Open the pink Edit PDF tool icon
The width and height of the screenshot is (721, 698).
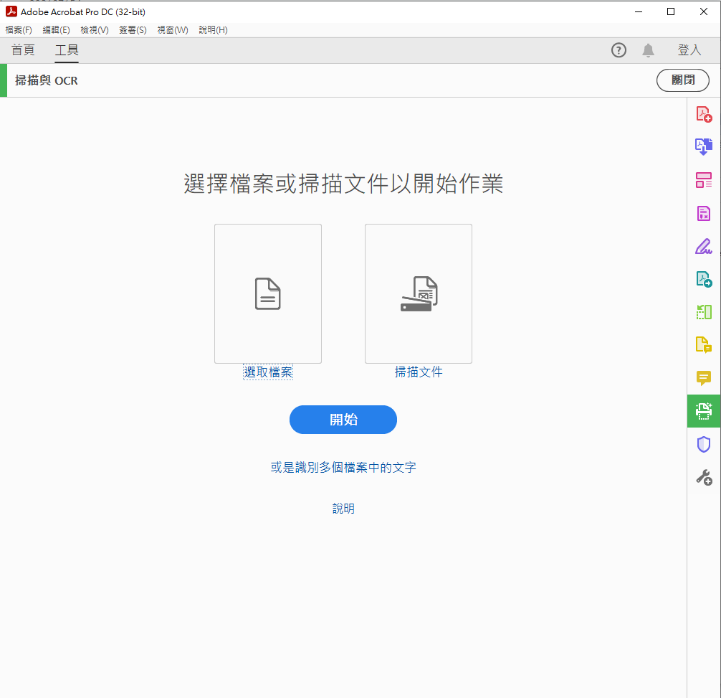point(704,180)
